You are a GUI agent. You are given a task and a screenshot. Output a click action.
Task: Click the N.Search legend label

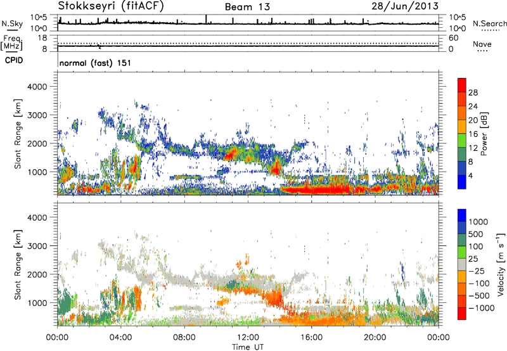pos(490,23)
